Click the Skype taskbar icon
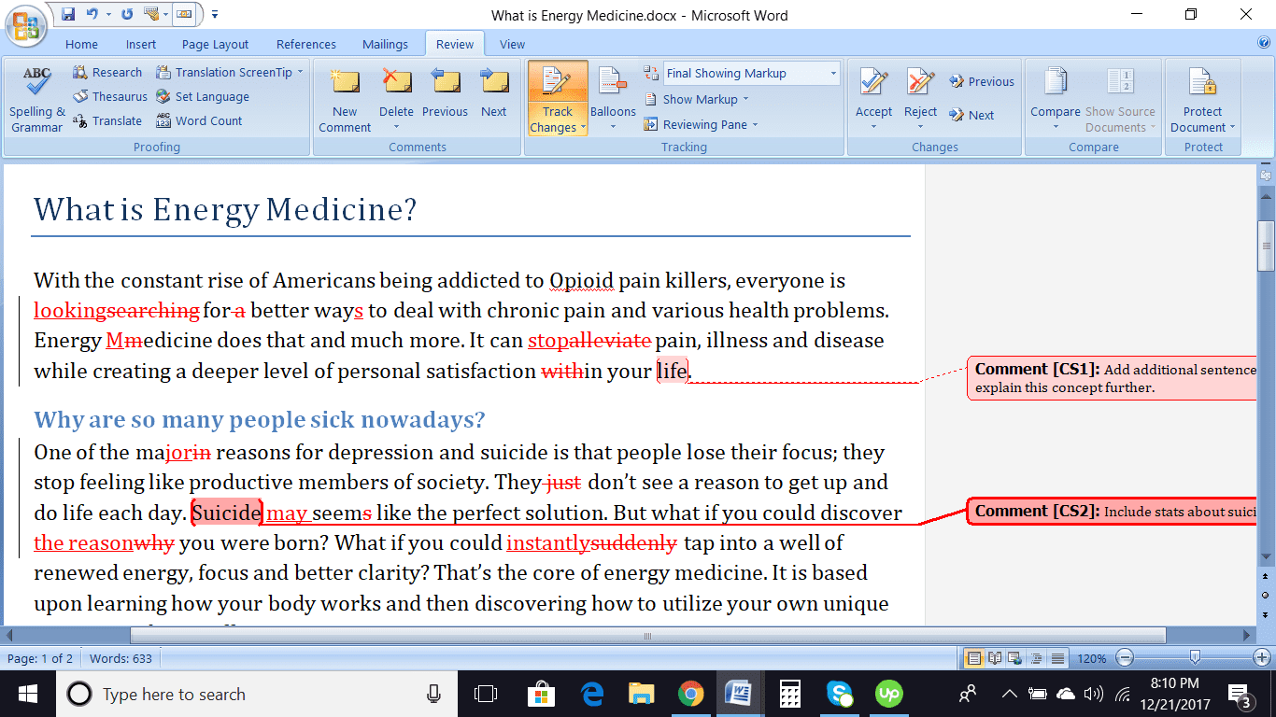 (840, 694)
